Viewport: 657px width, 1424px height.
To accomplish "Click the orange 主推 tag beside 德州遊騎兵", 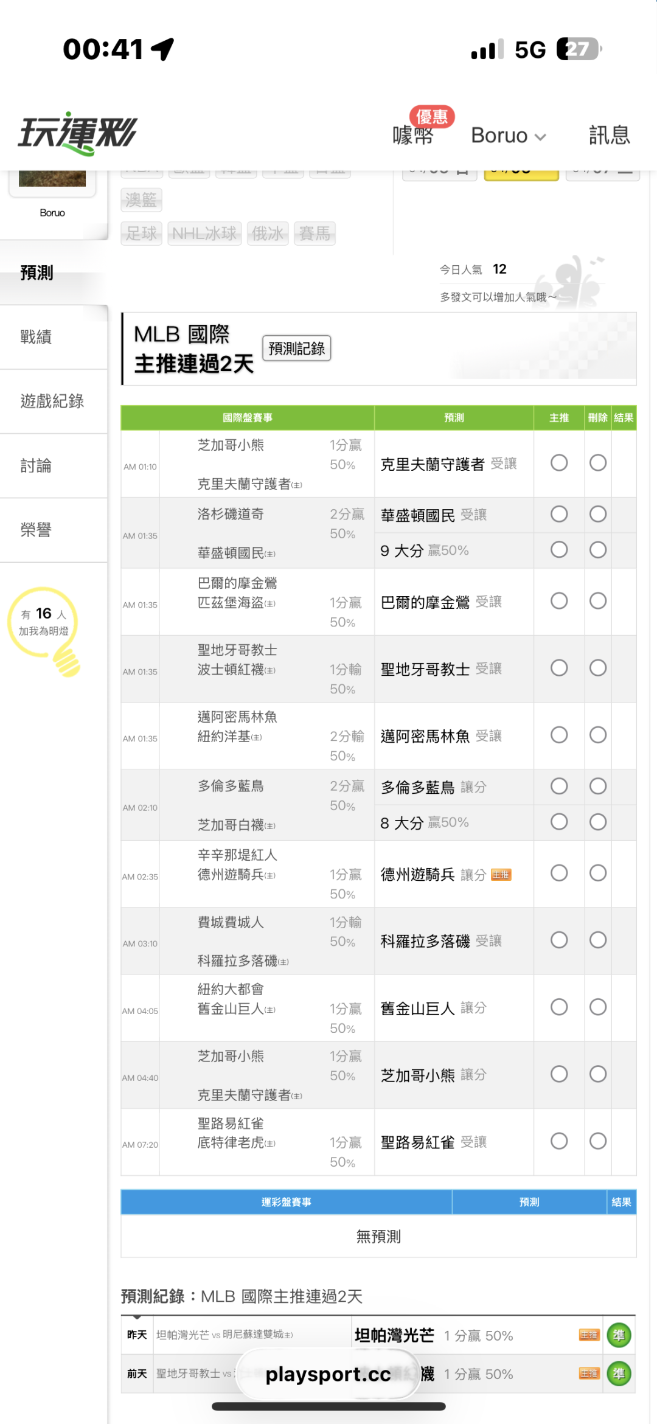I will pyautogui.click(x=501, y=875).
